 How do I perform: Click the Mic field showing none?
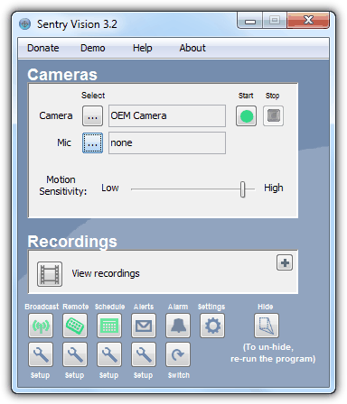167,142
